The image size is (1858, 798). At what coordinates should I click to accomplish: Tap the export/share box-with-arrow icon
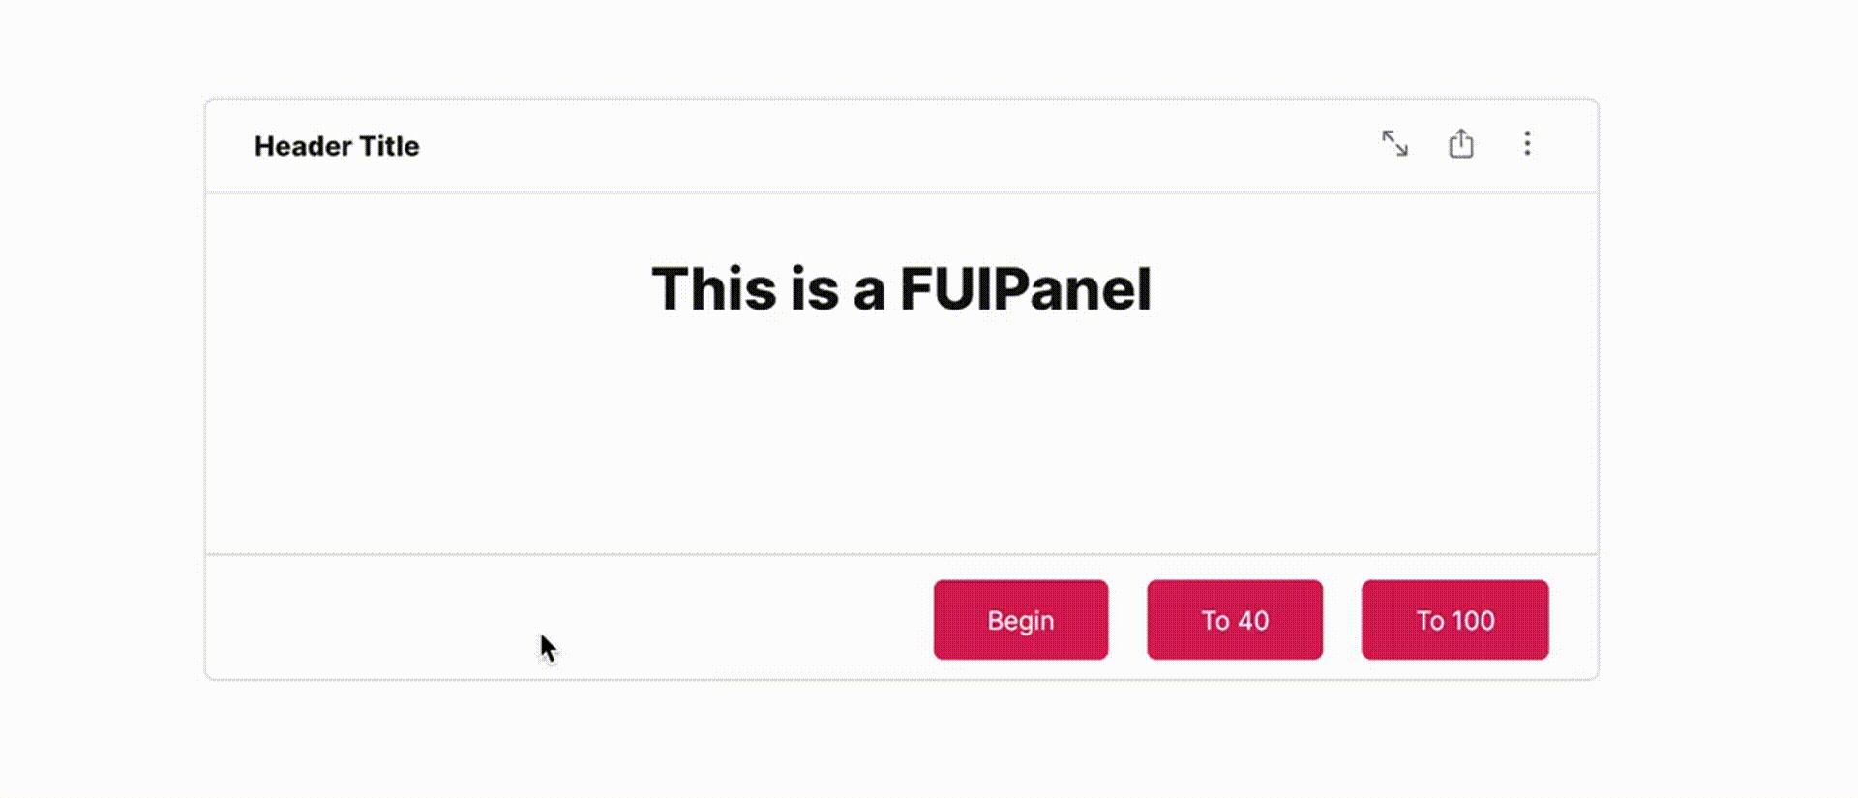pyautogui.click(x=1462, y=143)
